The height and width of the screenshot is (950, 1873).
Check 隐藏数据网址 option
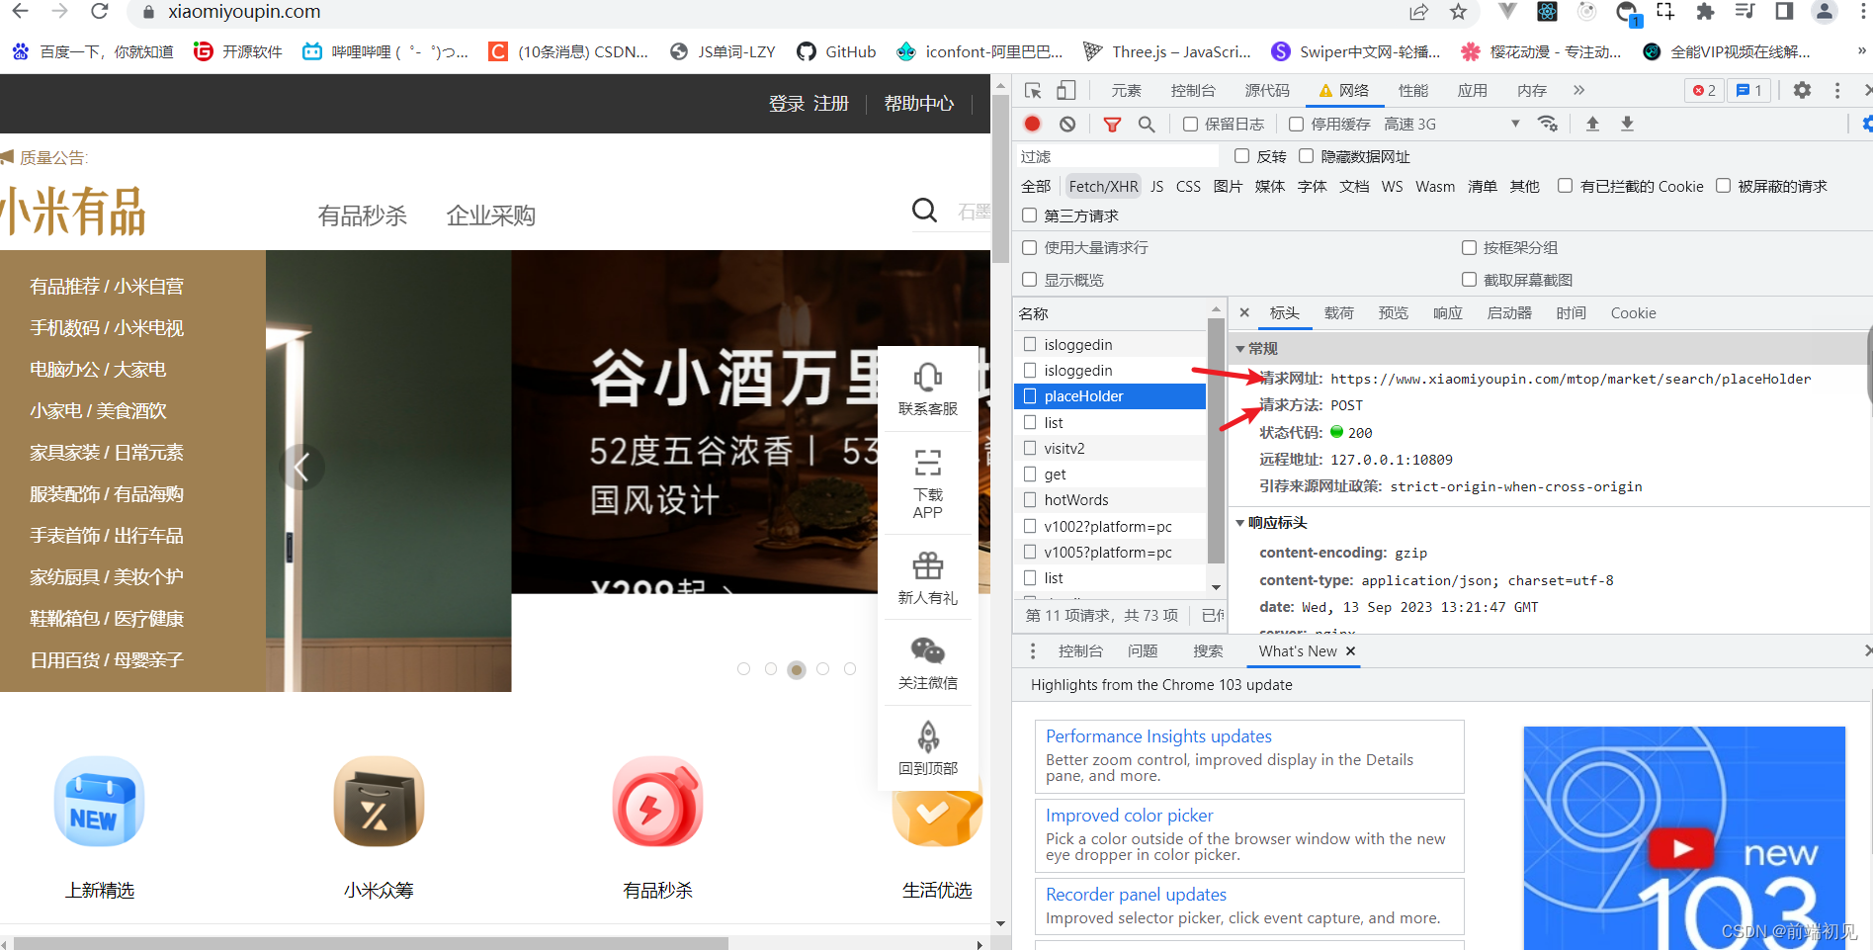[x=1307, y=156]
